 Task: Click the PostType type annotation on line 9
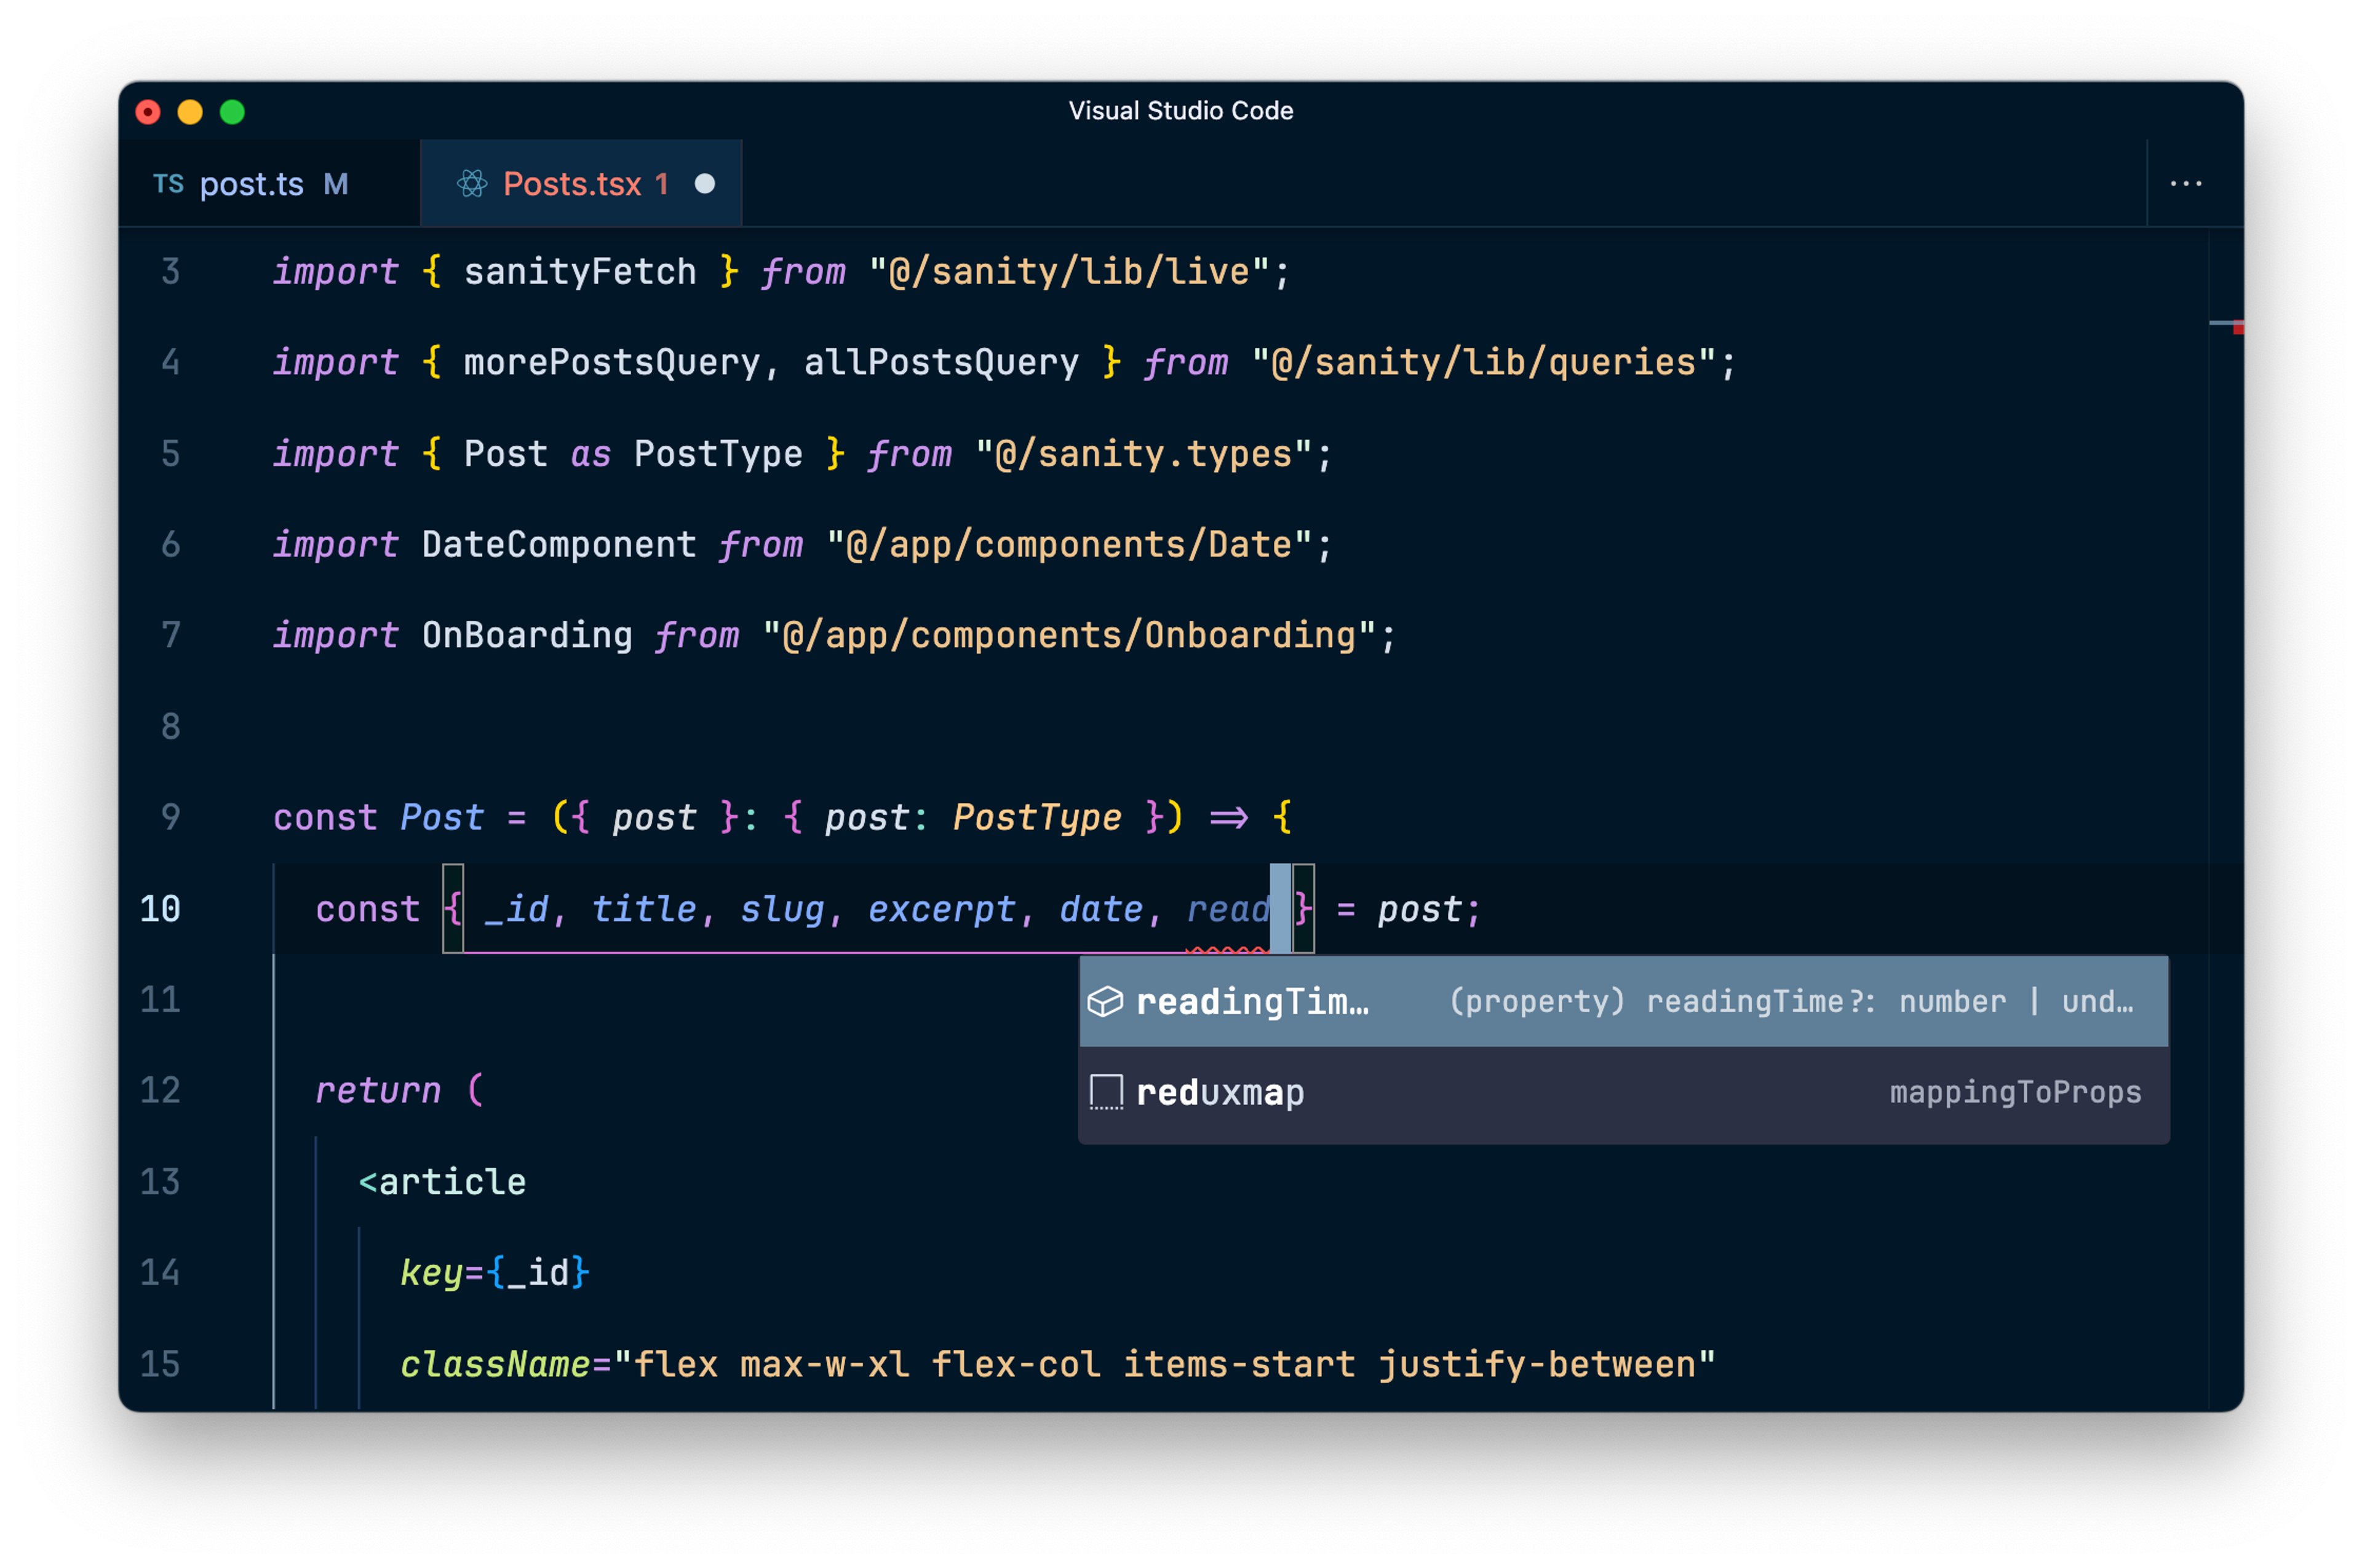pos(1036,818)
